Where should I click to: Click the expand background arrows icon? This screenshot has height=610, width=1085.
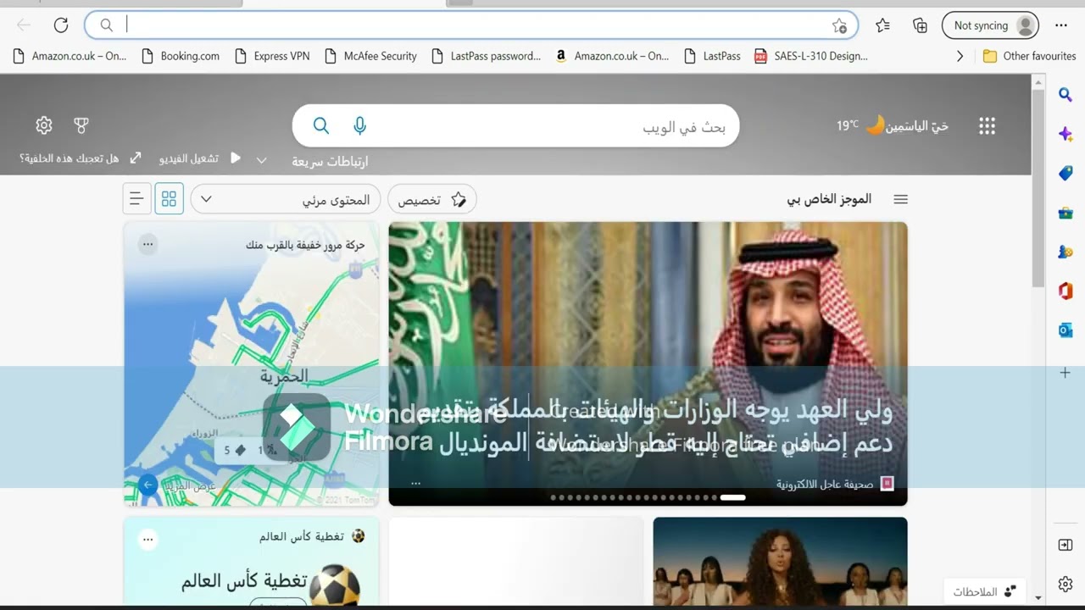coord(136,158)
